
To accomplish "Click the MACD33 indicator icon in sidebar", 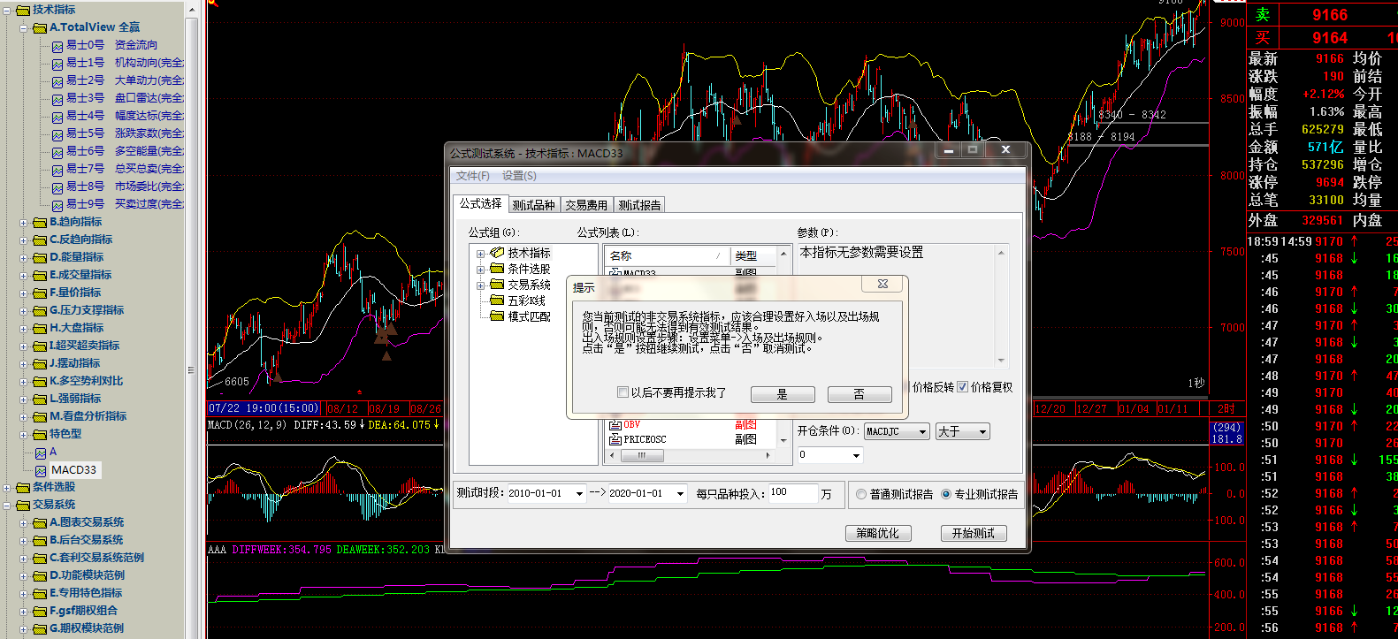I will click(41, 470).
